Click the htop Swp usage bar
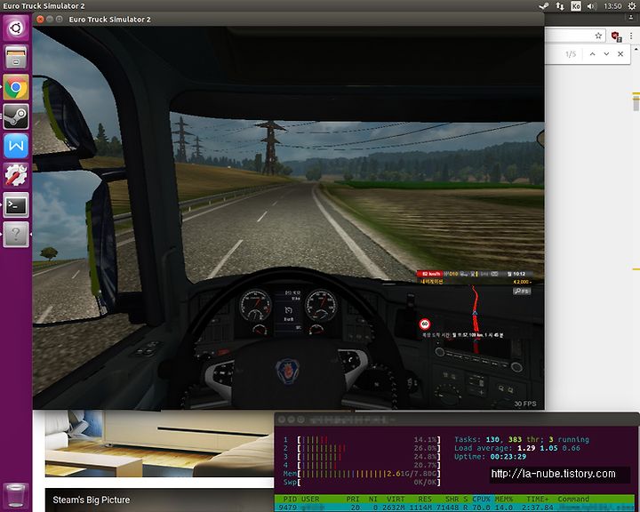Screen dimensions: 640x512 [x=362, y=482]
